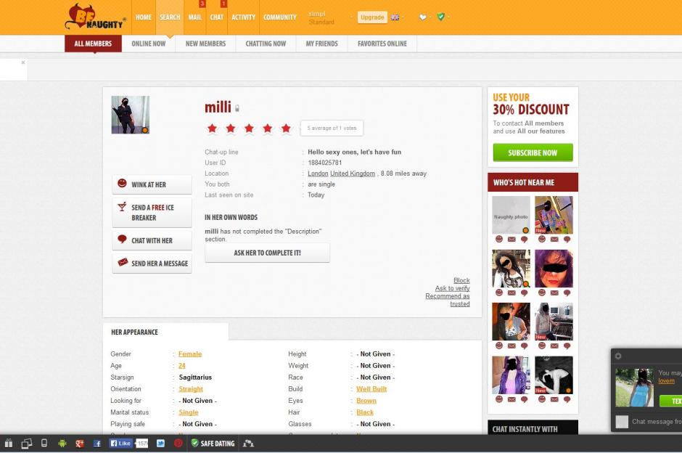Click the Pinterest icon in bottom toolbar
The width and height of the screenshot is (682, 453).
point(178,444)
